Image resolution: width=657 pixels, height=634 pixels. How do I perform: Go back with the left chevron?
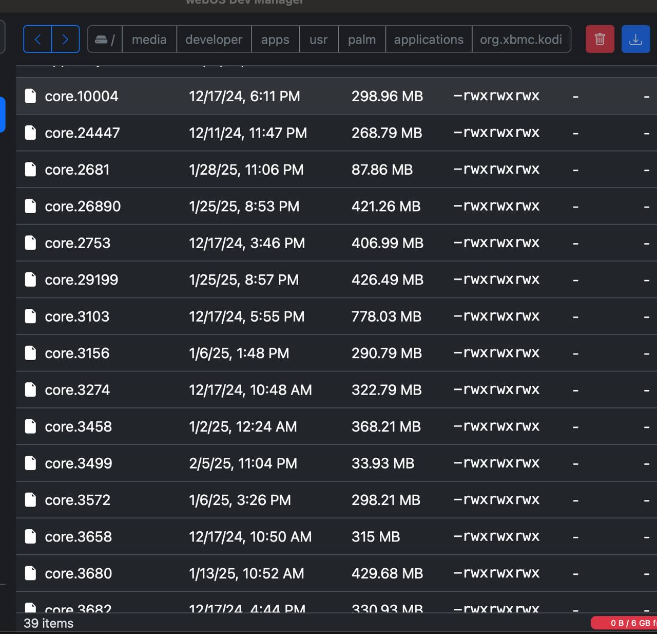pyautogui.click(x=37, y=39)
